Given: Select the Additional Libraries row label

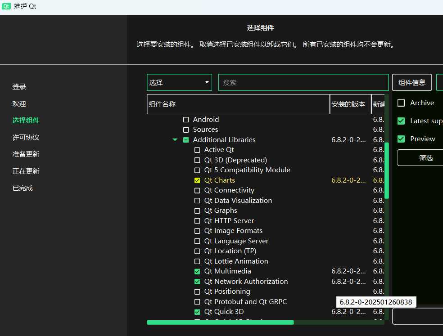Looking at the screenshot, I should pyautogui.click(x=224, y=140).
